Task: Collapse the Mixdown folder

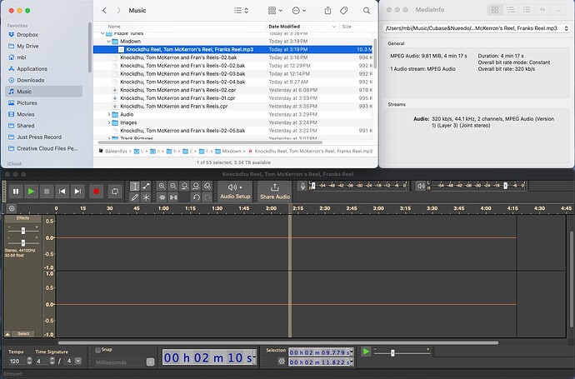Action: pyautogui.click(x=109, y=42)
